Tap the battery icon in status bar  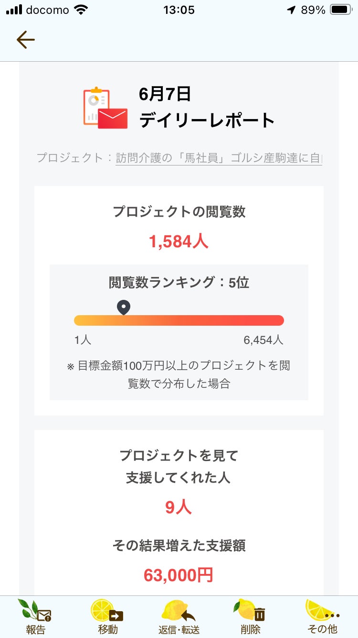341,10
